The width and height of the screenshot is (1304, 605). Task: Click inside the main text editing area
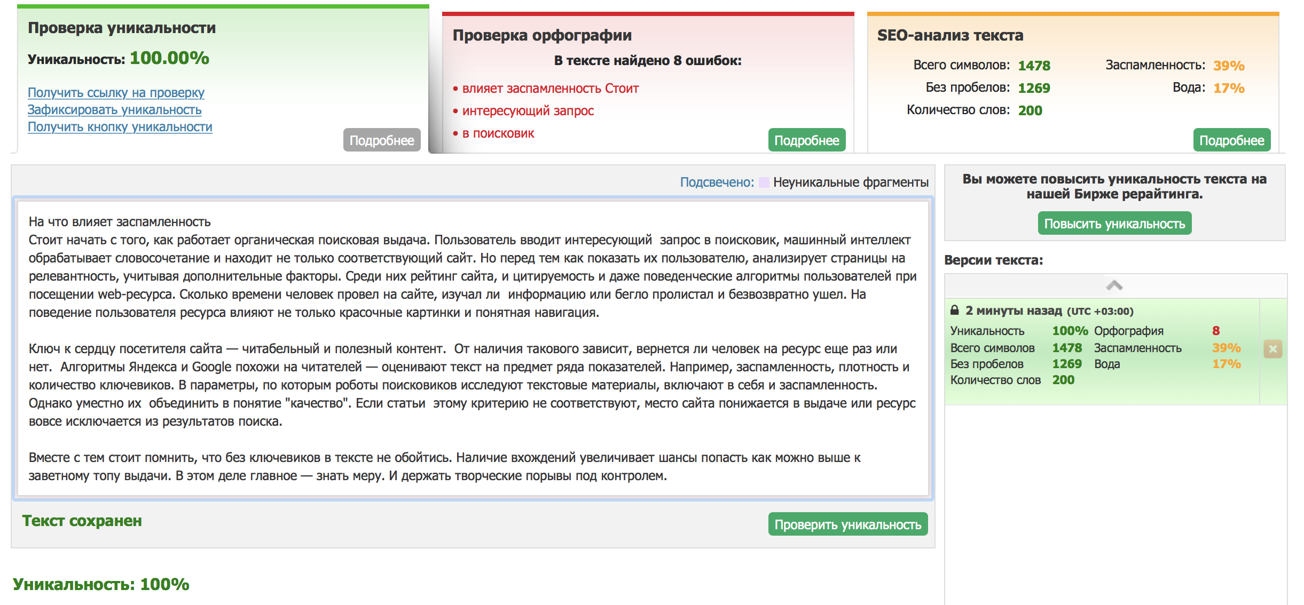click(473, 348)
